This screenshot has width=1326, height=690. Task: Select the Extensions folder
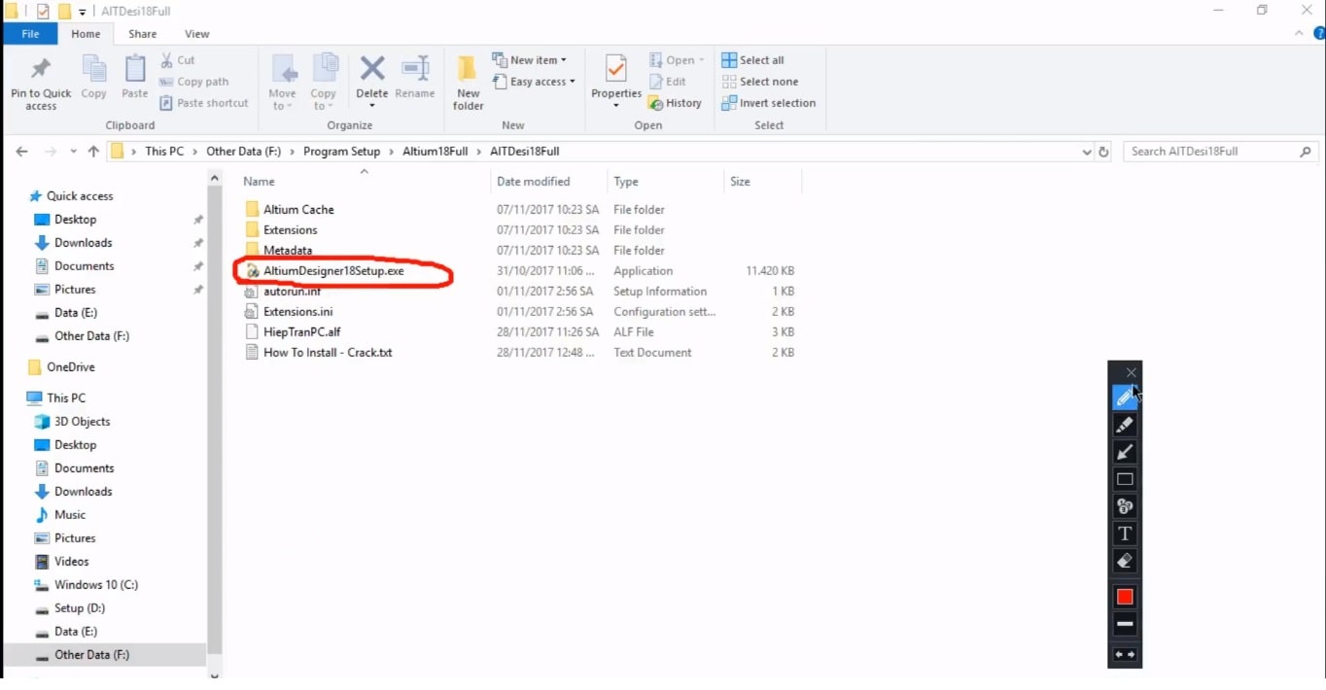tap(291, 230)
